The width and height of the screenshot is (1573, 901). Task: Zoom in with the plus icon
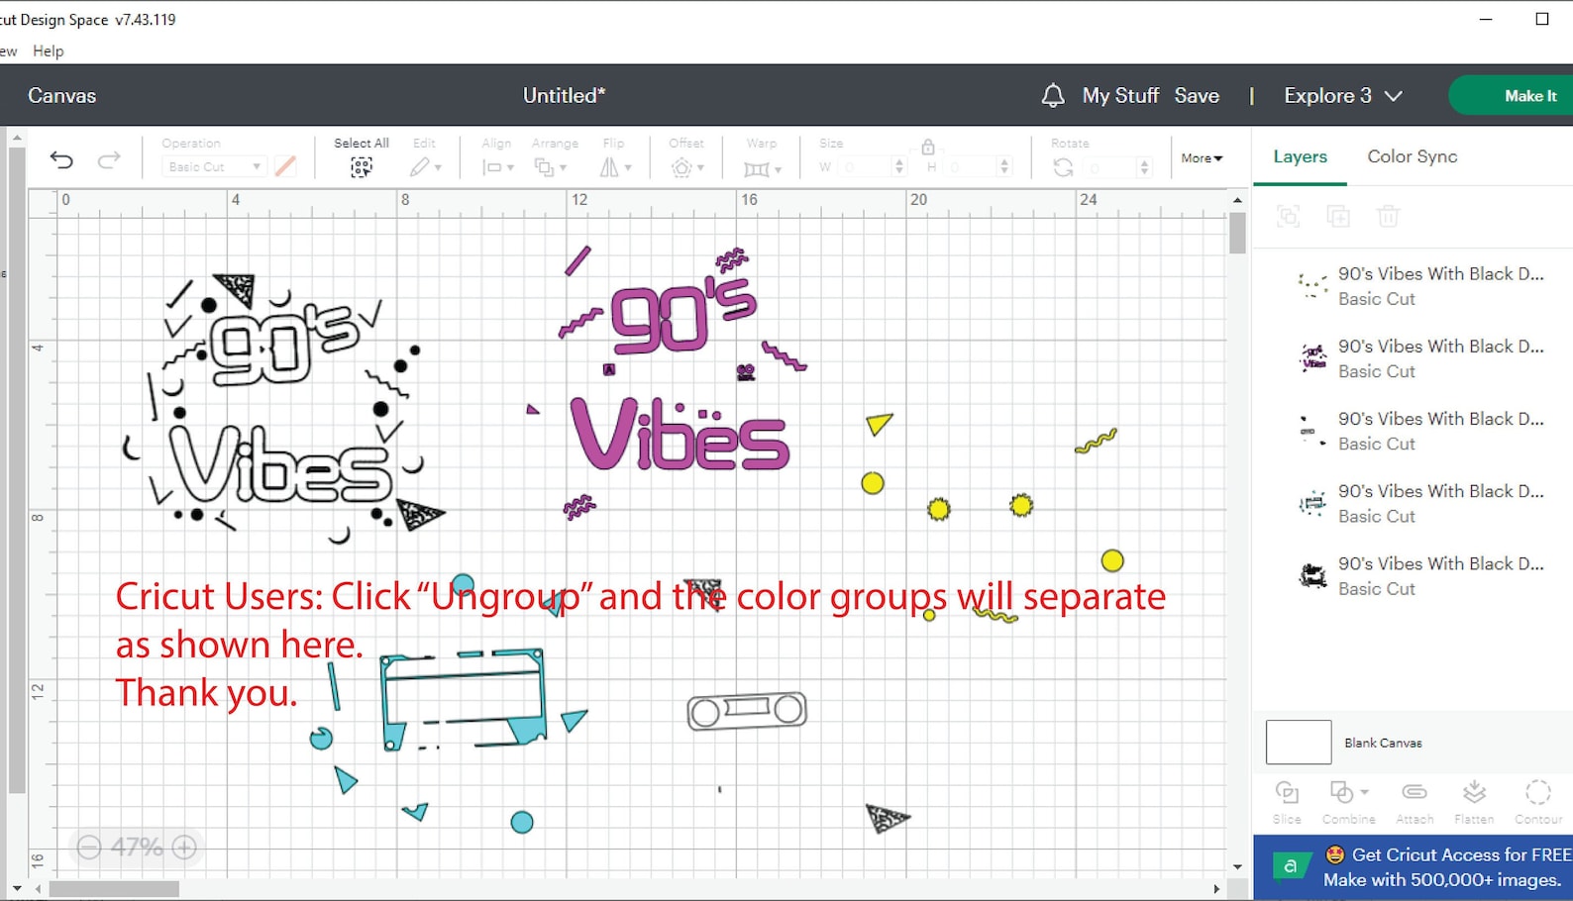pyautogui.click(x=184, y=848)
